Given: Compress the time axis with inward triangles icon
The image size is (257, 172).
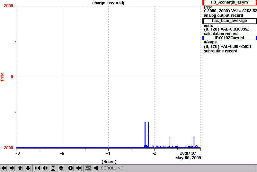Looking at the screenshot, I should pos(37,168).
